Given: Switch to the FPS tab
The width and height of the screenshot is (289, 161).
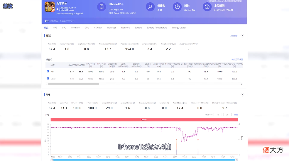Looking at the screenshot, I should click(x=55, y=28).
